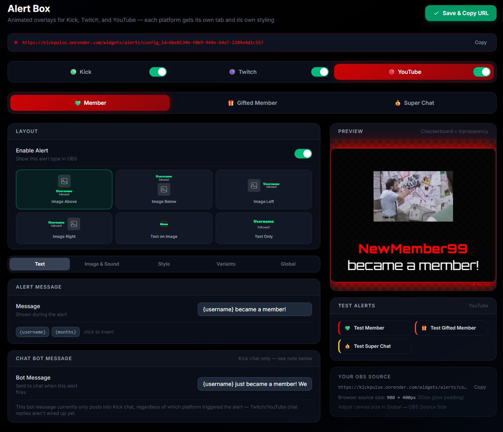Choose the Text Only layout
This screenshot has width=503, height=432.
pyautogui.click(x=264, y=228)
